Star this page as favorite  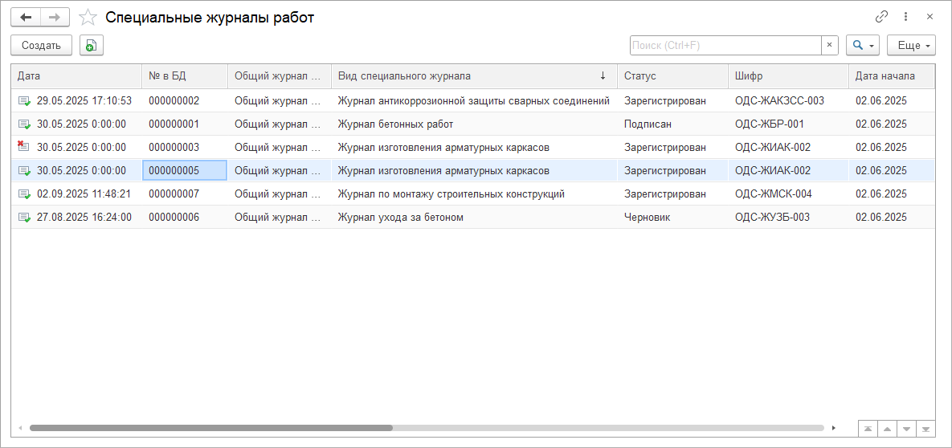88,17
